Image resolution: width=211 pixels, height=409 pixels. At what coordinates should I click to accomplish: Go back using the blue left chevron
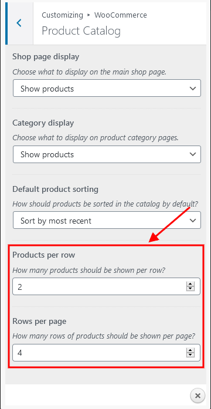pyautogui.click(x=19, y=23)
